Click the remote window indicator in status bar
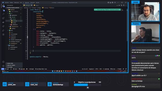 [3, 69]
